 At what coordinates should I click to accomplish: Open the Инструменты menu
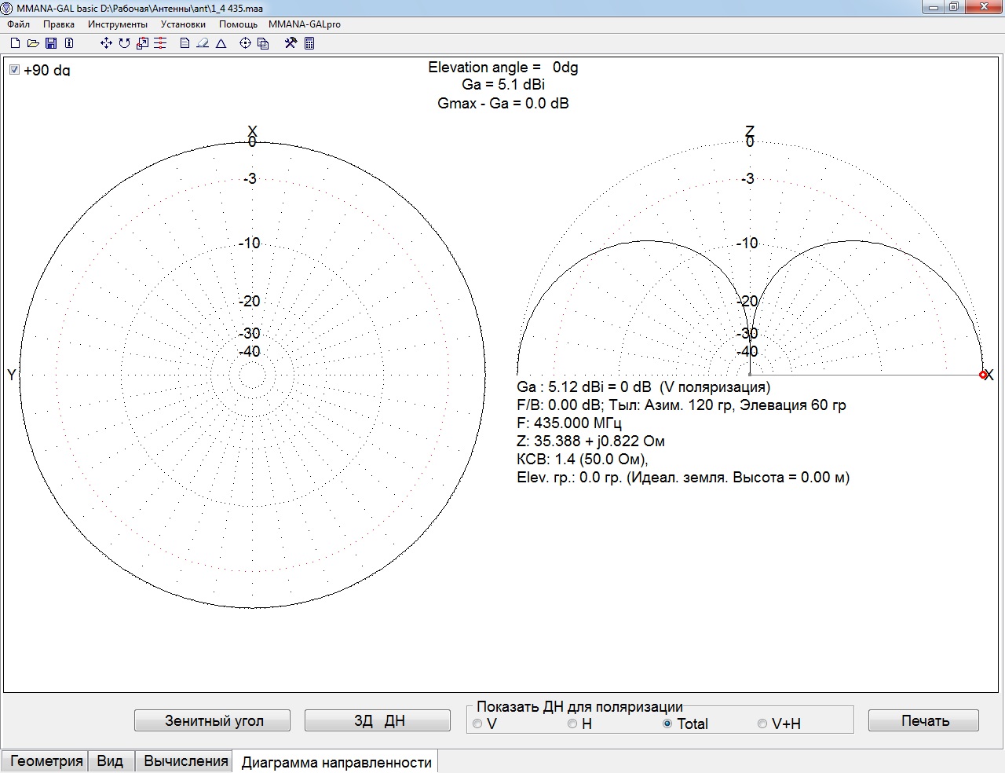coord(118,24)
